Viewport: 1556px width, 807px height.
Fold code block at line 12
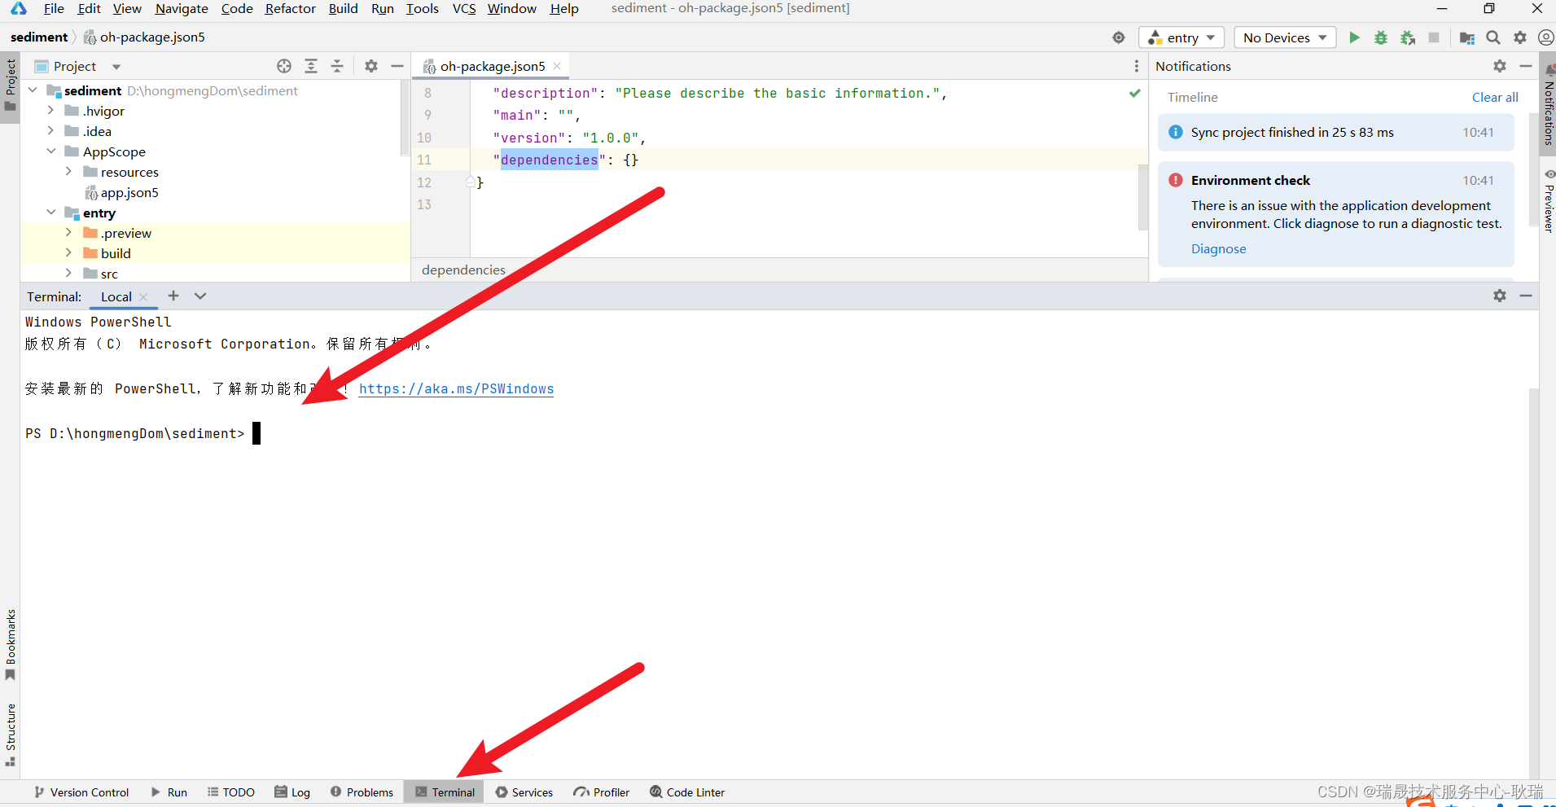pyautogui.click(x=471, y=182)
